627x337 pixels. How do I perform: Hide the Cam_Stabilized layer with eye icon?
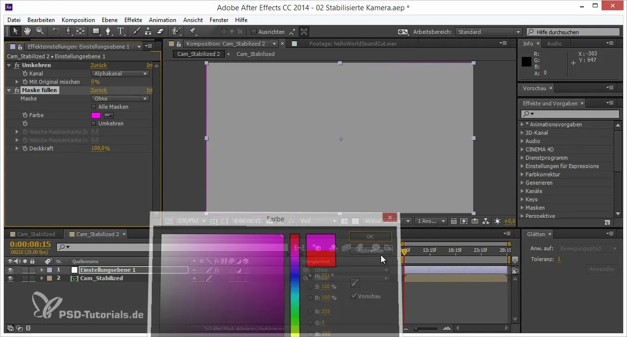(x=11, y=278)
